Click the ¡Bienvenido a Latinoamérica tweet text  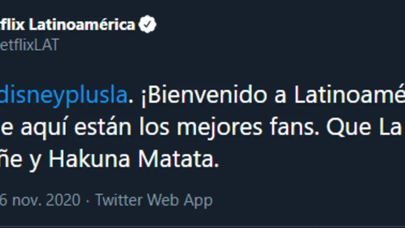(x=273, y=95)
